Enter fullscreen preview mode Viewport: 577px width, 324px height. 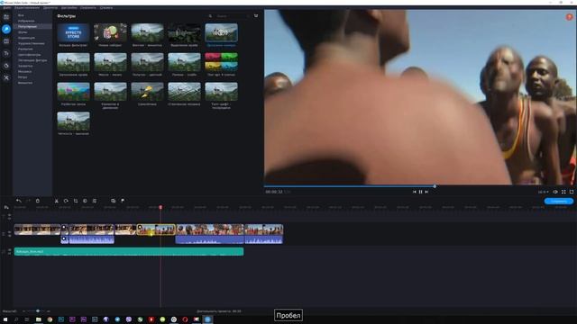(x=563, y=192)
